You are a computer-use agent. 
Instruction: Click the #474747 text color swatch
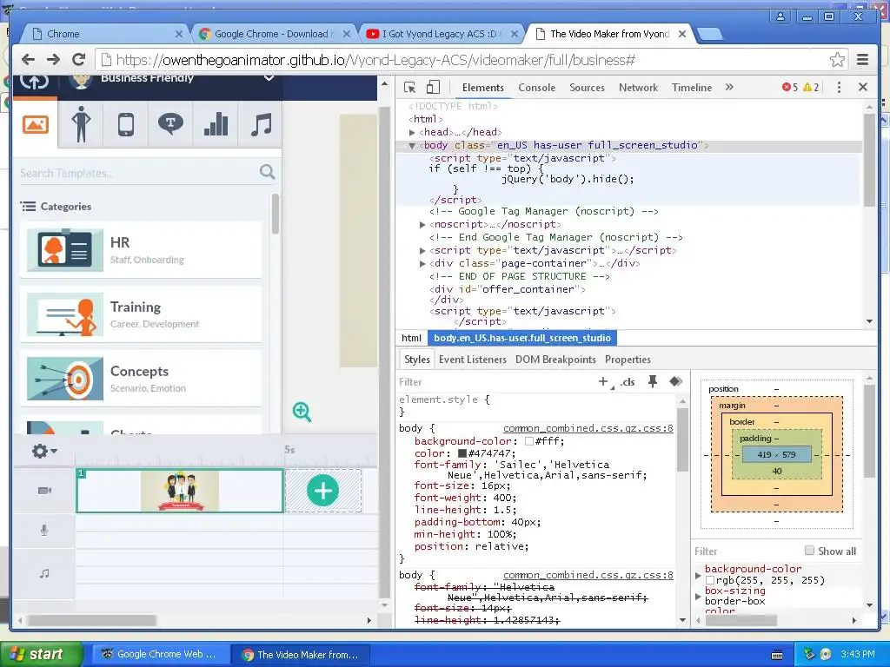tap(462, 453)
